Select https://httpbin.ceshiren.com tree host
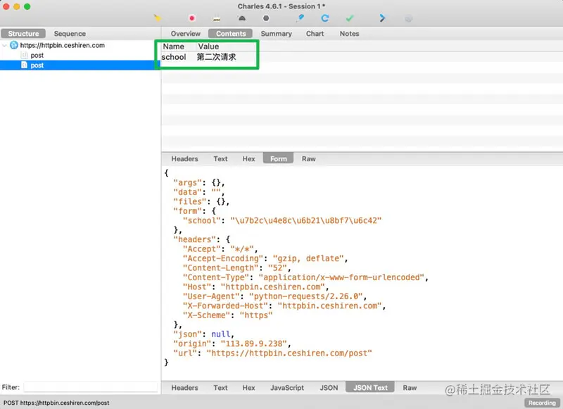This screenshot has width=563, height=409. coord(62,45)
